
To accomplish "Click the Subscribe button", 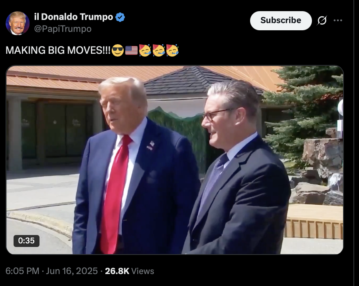I will 281,21.
